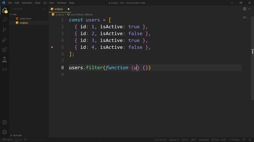Click the bracket-shaped icon in the activity bar
This screenshot has width=254, height=142.
pyautogui.click(x=4, y=69)
